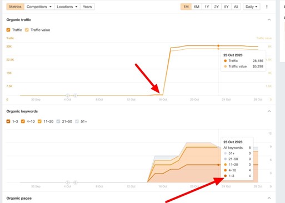This screenshot has height=203, width=285.
Task: Click the 28,186 traffic value in tooltip
Action: 258,61
